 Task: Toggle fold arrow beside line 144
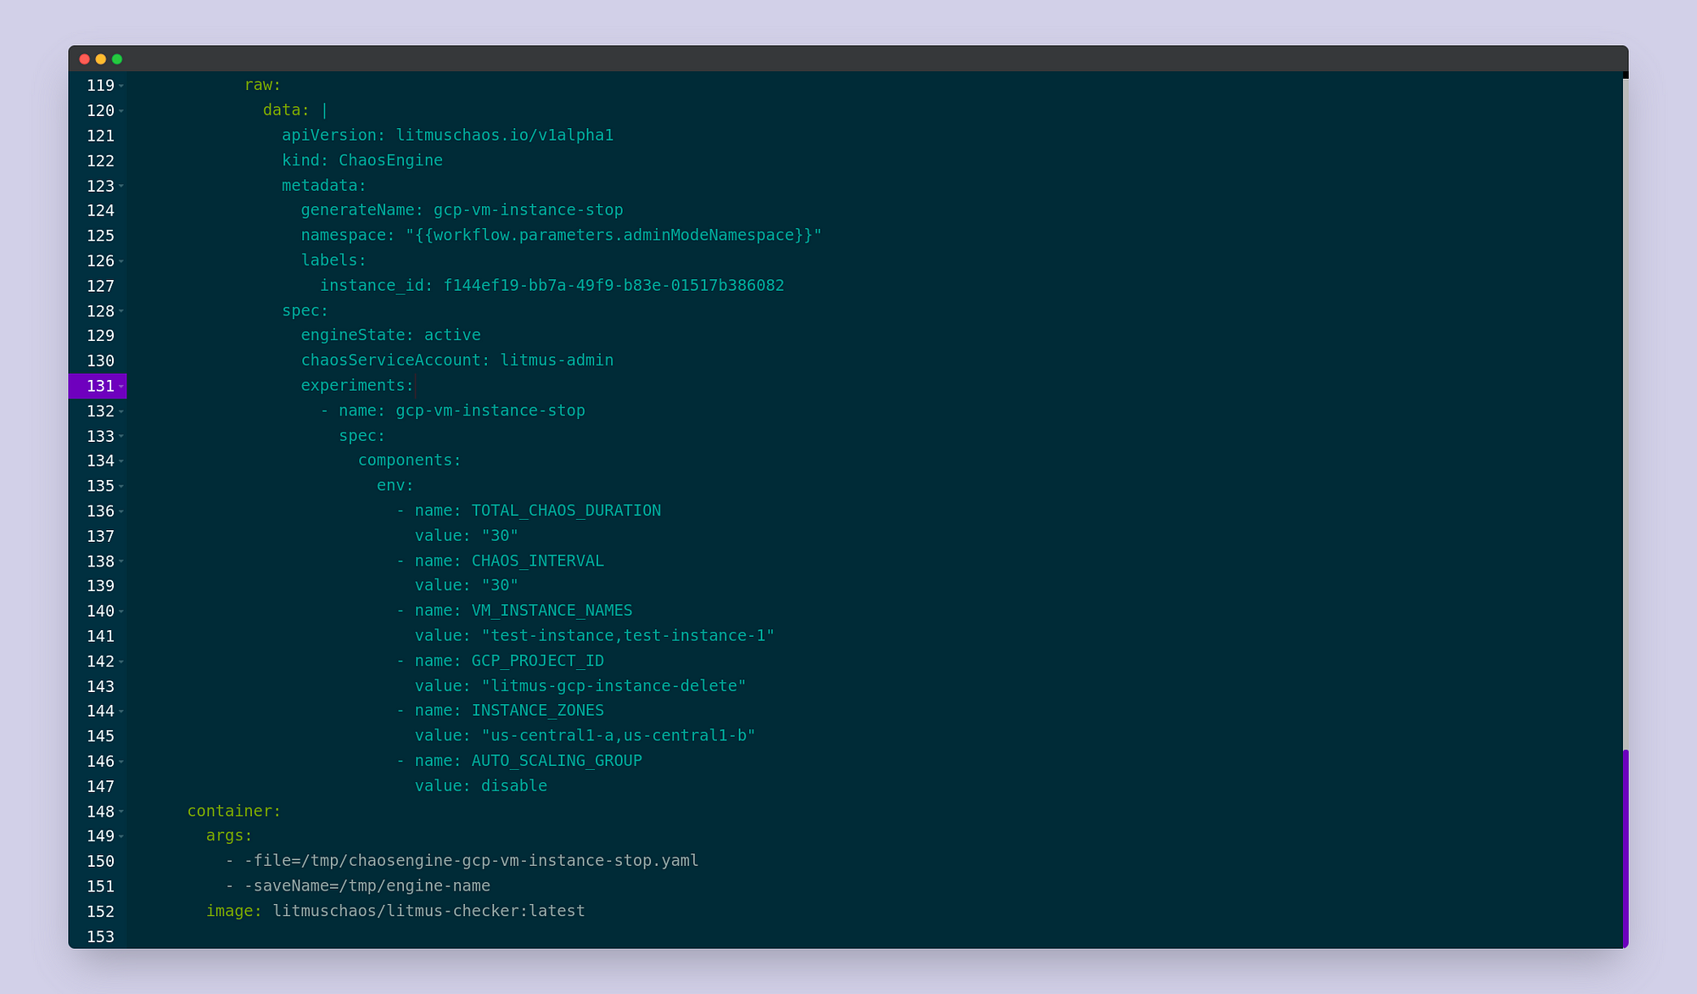(121, 712)
